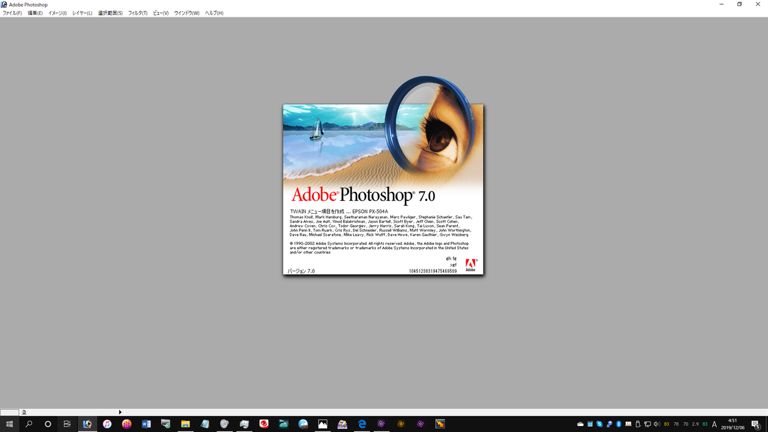This screenshot has width=768, height=432.
Task: Click the Windows Start button
Action: (x=10, y=424)
